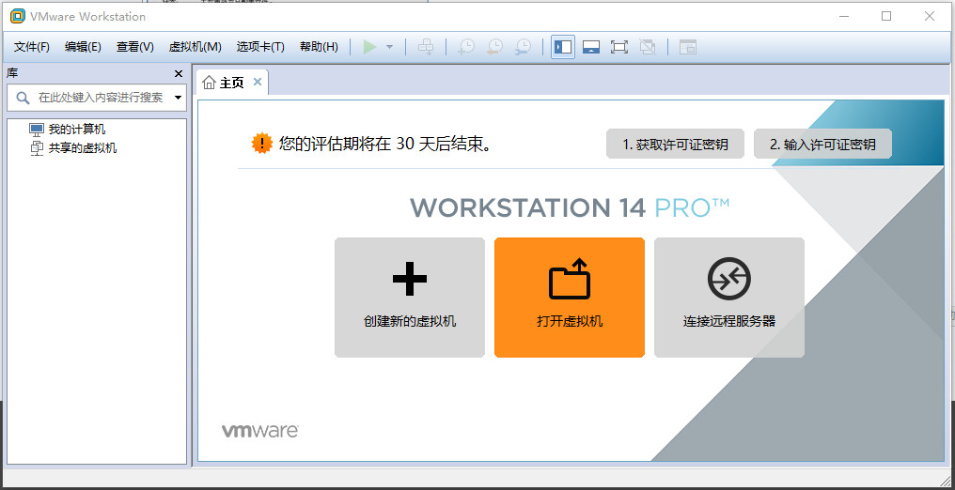Open the power options dropdown arrow
This screenshot has width=955, height=490.
pos(390,47)
